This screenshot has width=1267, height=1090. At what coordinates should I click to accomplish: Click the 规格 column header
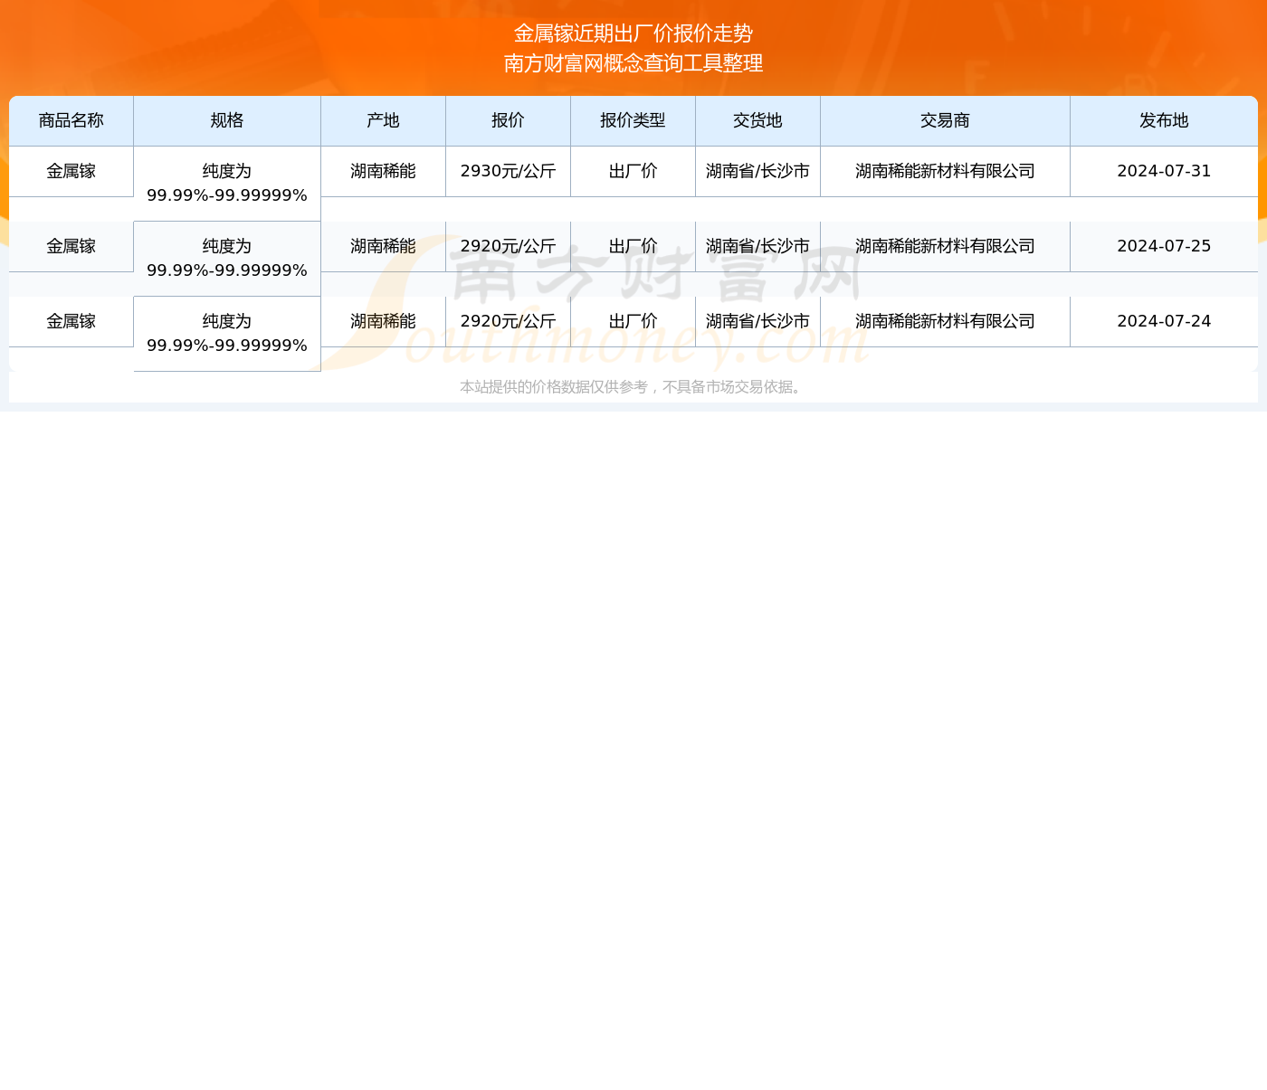[x=227, y=120]
